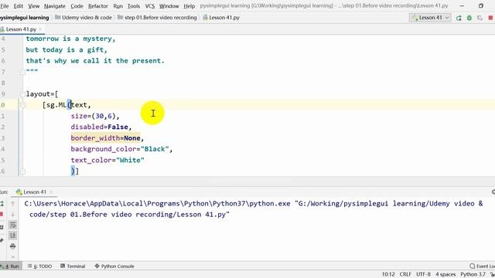Open the Run menu

click(x=118, y=6)
